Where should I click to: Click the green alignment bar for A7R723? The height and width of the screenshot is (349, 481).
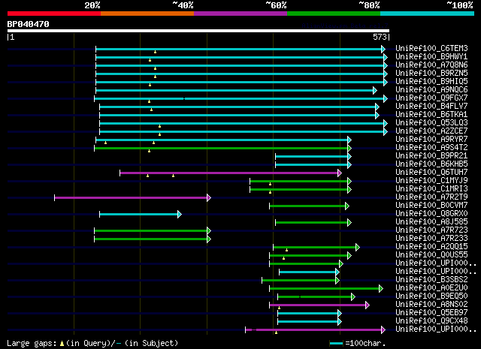click(151, 231)
